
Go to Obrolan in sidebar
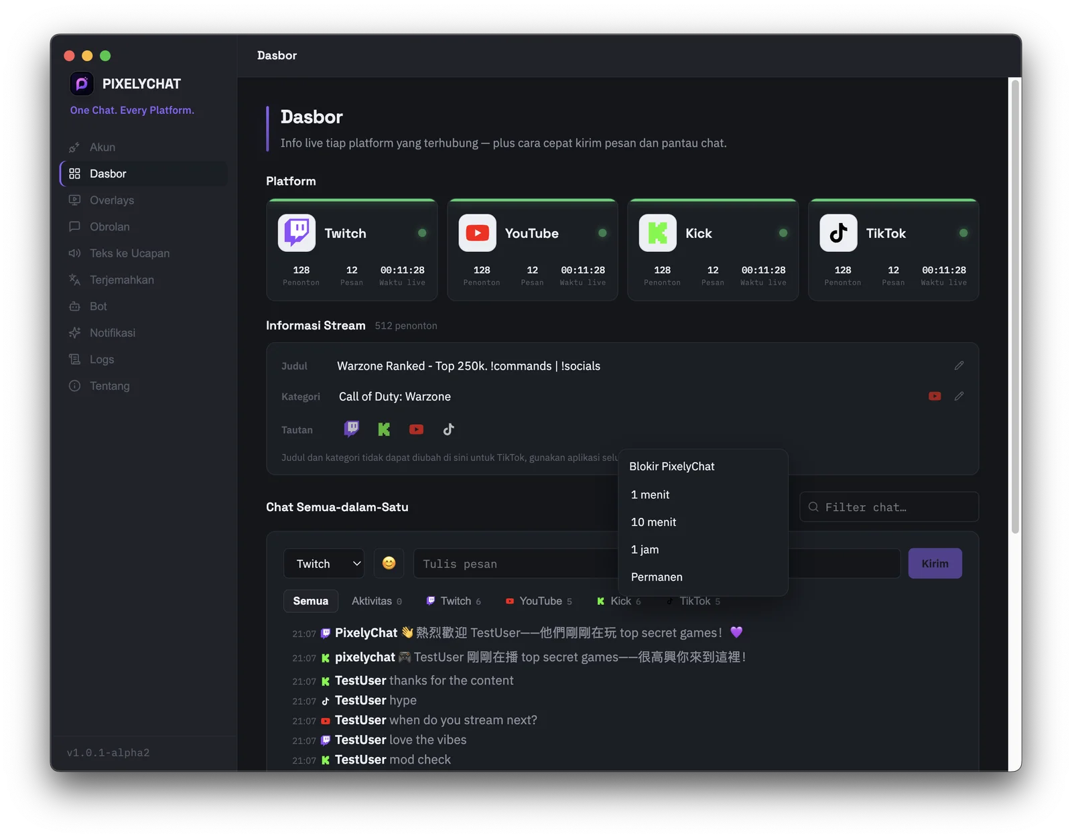coord(143,226)
